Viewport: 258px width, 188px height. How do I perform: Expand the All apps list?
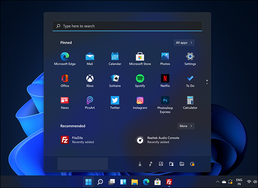(184, 42)
